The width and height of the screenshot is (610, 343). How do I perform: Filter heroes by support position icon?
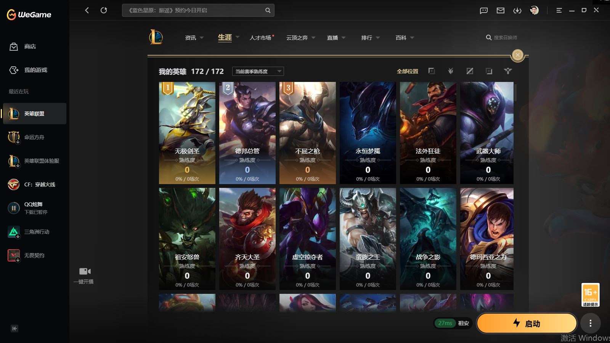[508, 71]
